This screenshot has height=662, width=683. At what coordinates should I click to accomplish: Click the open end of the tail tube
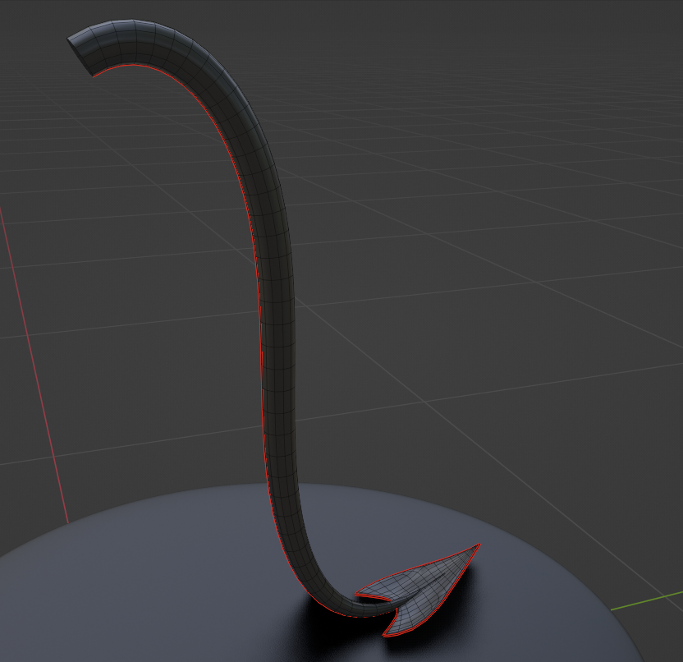[x=80, y=57]
